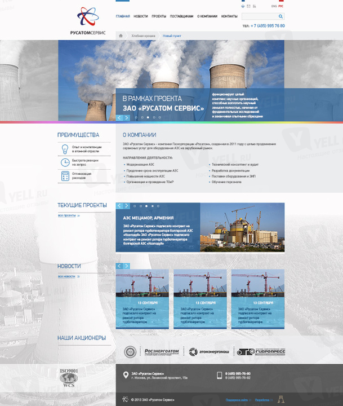Click 'Модернизация АЭС' list item
This screenshot has height=406, width=343.
tap(140, 165)
